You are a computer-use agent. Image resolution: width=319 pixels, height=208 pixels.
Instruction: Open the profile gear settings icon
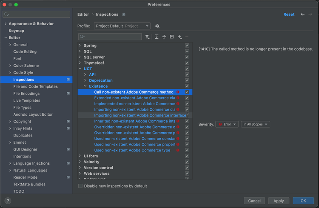tap(157, 26)
